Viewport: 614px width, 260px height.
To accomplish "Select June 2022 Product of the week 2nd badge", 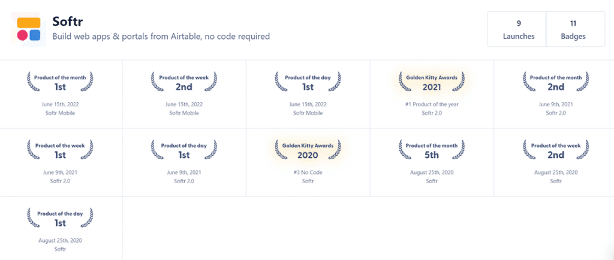I will [x=184, y=82].
